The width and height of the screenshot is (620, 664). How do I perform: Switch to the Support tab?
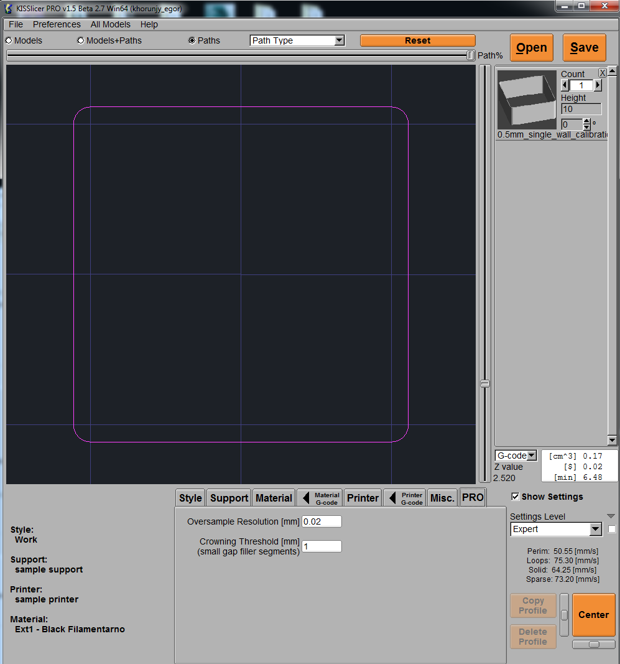click(229, 498)
